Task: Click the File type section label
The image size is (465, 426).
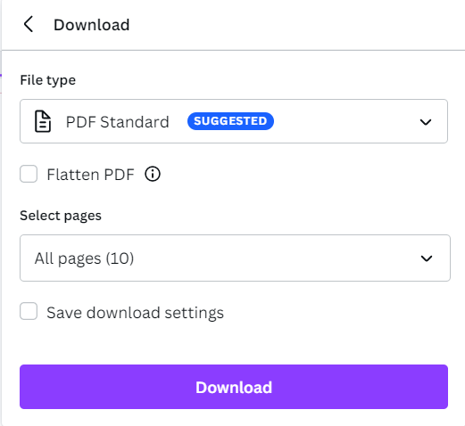Action: [47, 80]
